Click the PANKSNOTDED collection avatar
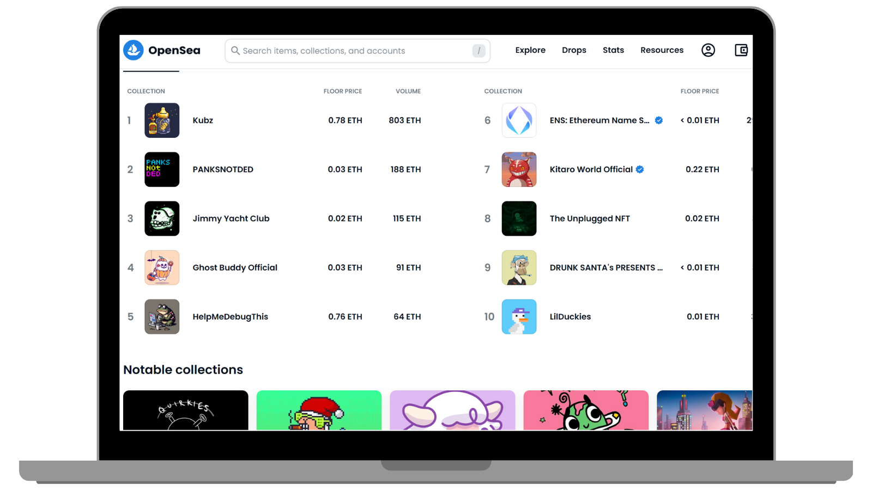The image size is (872, 490). coord(162,169)
